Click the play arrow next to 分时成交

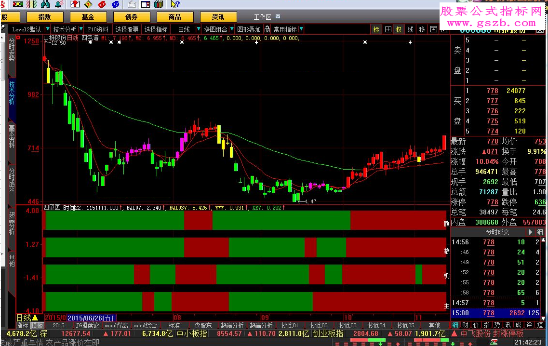click(x=531, y=232)
